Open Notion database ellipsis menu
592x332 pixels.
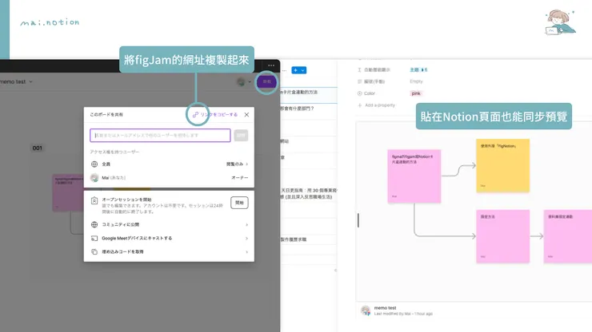pos(284,70)
